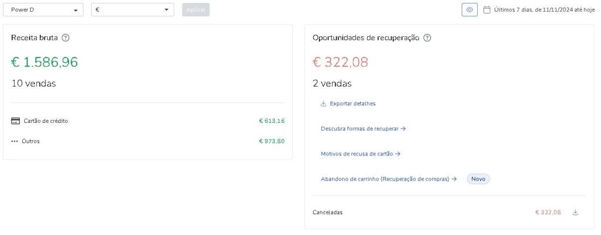Image resolution: width=601 pixels, height=235 pixels.
Task: Click the three-dots Outros icon
Action: click(x=15, y=141)
